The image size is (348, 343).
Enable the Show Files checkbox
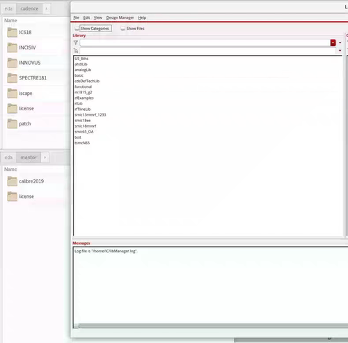(122, 29)
